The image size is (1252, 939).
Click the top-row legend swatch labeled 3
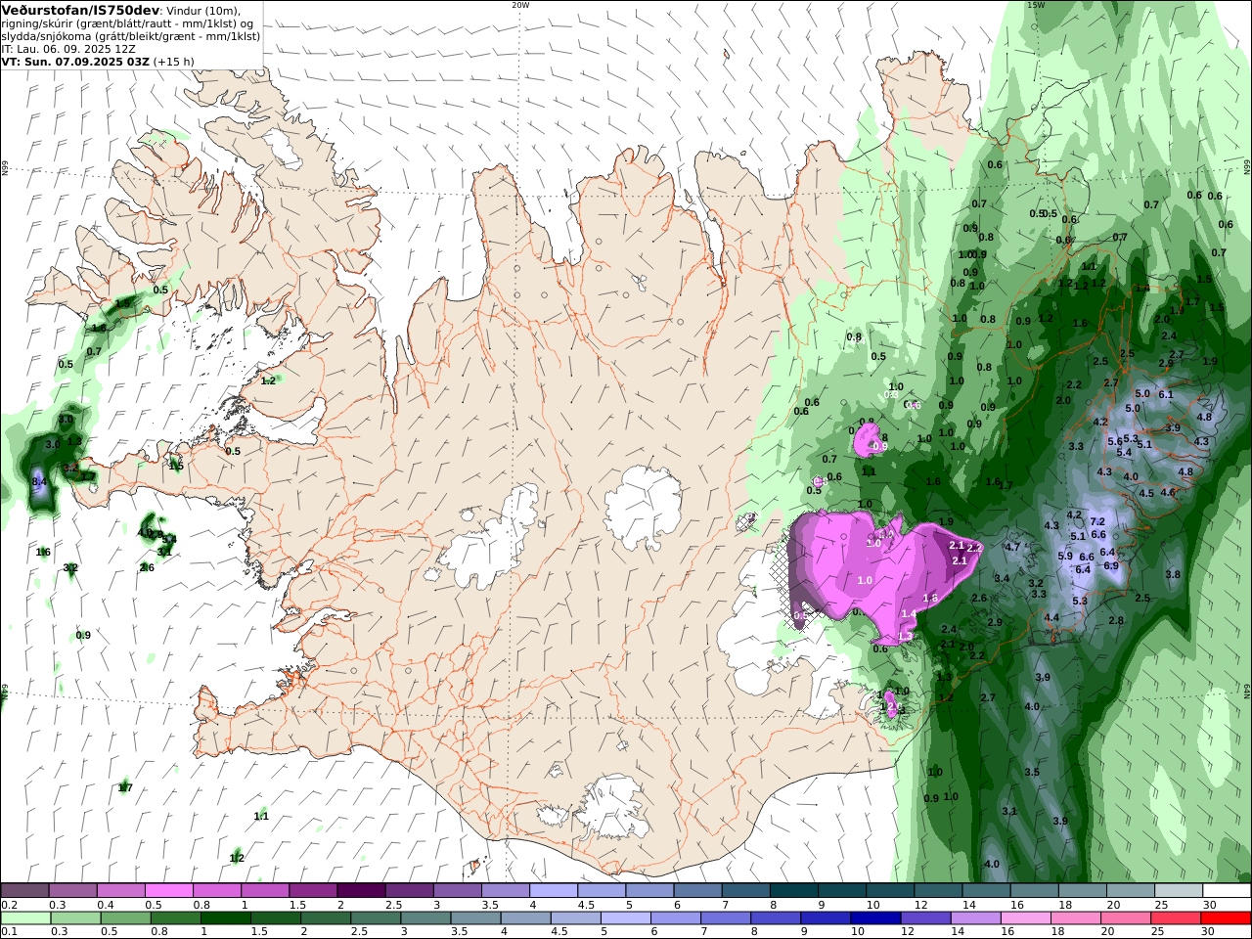pyautogui.click(x=457, y=891)
